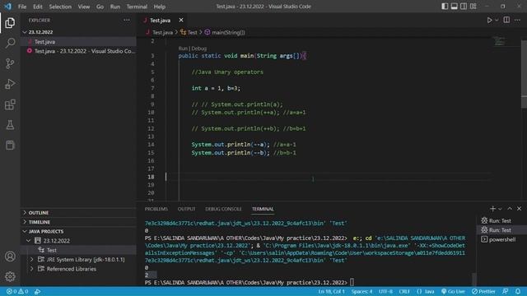Screen dimensions: 527x296
Task: Open the Edit menu
Action: [38, 7]
